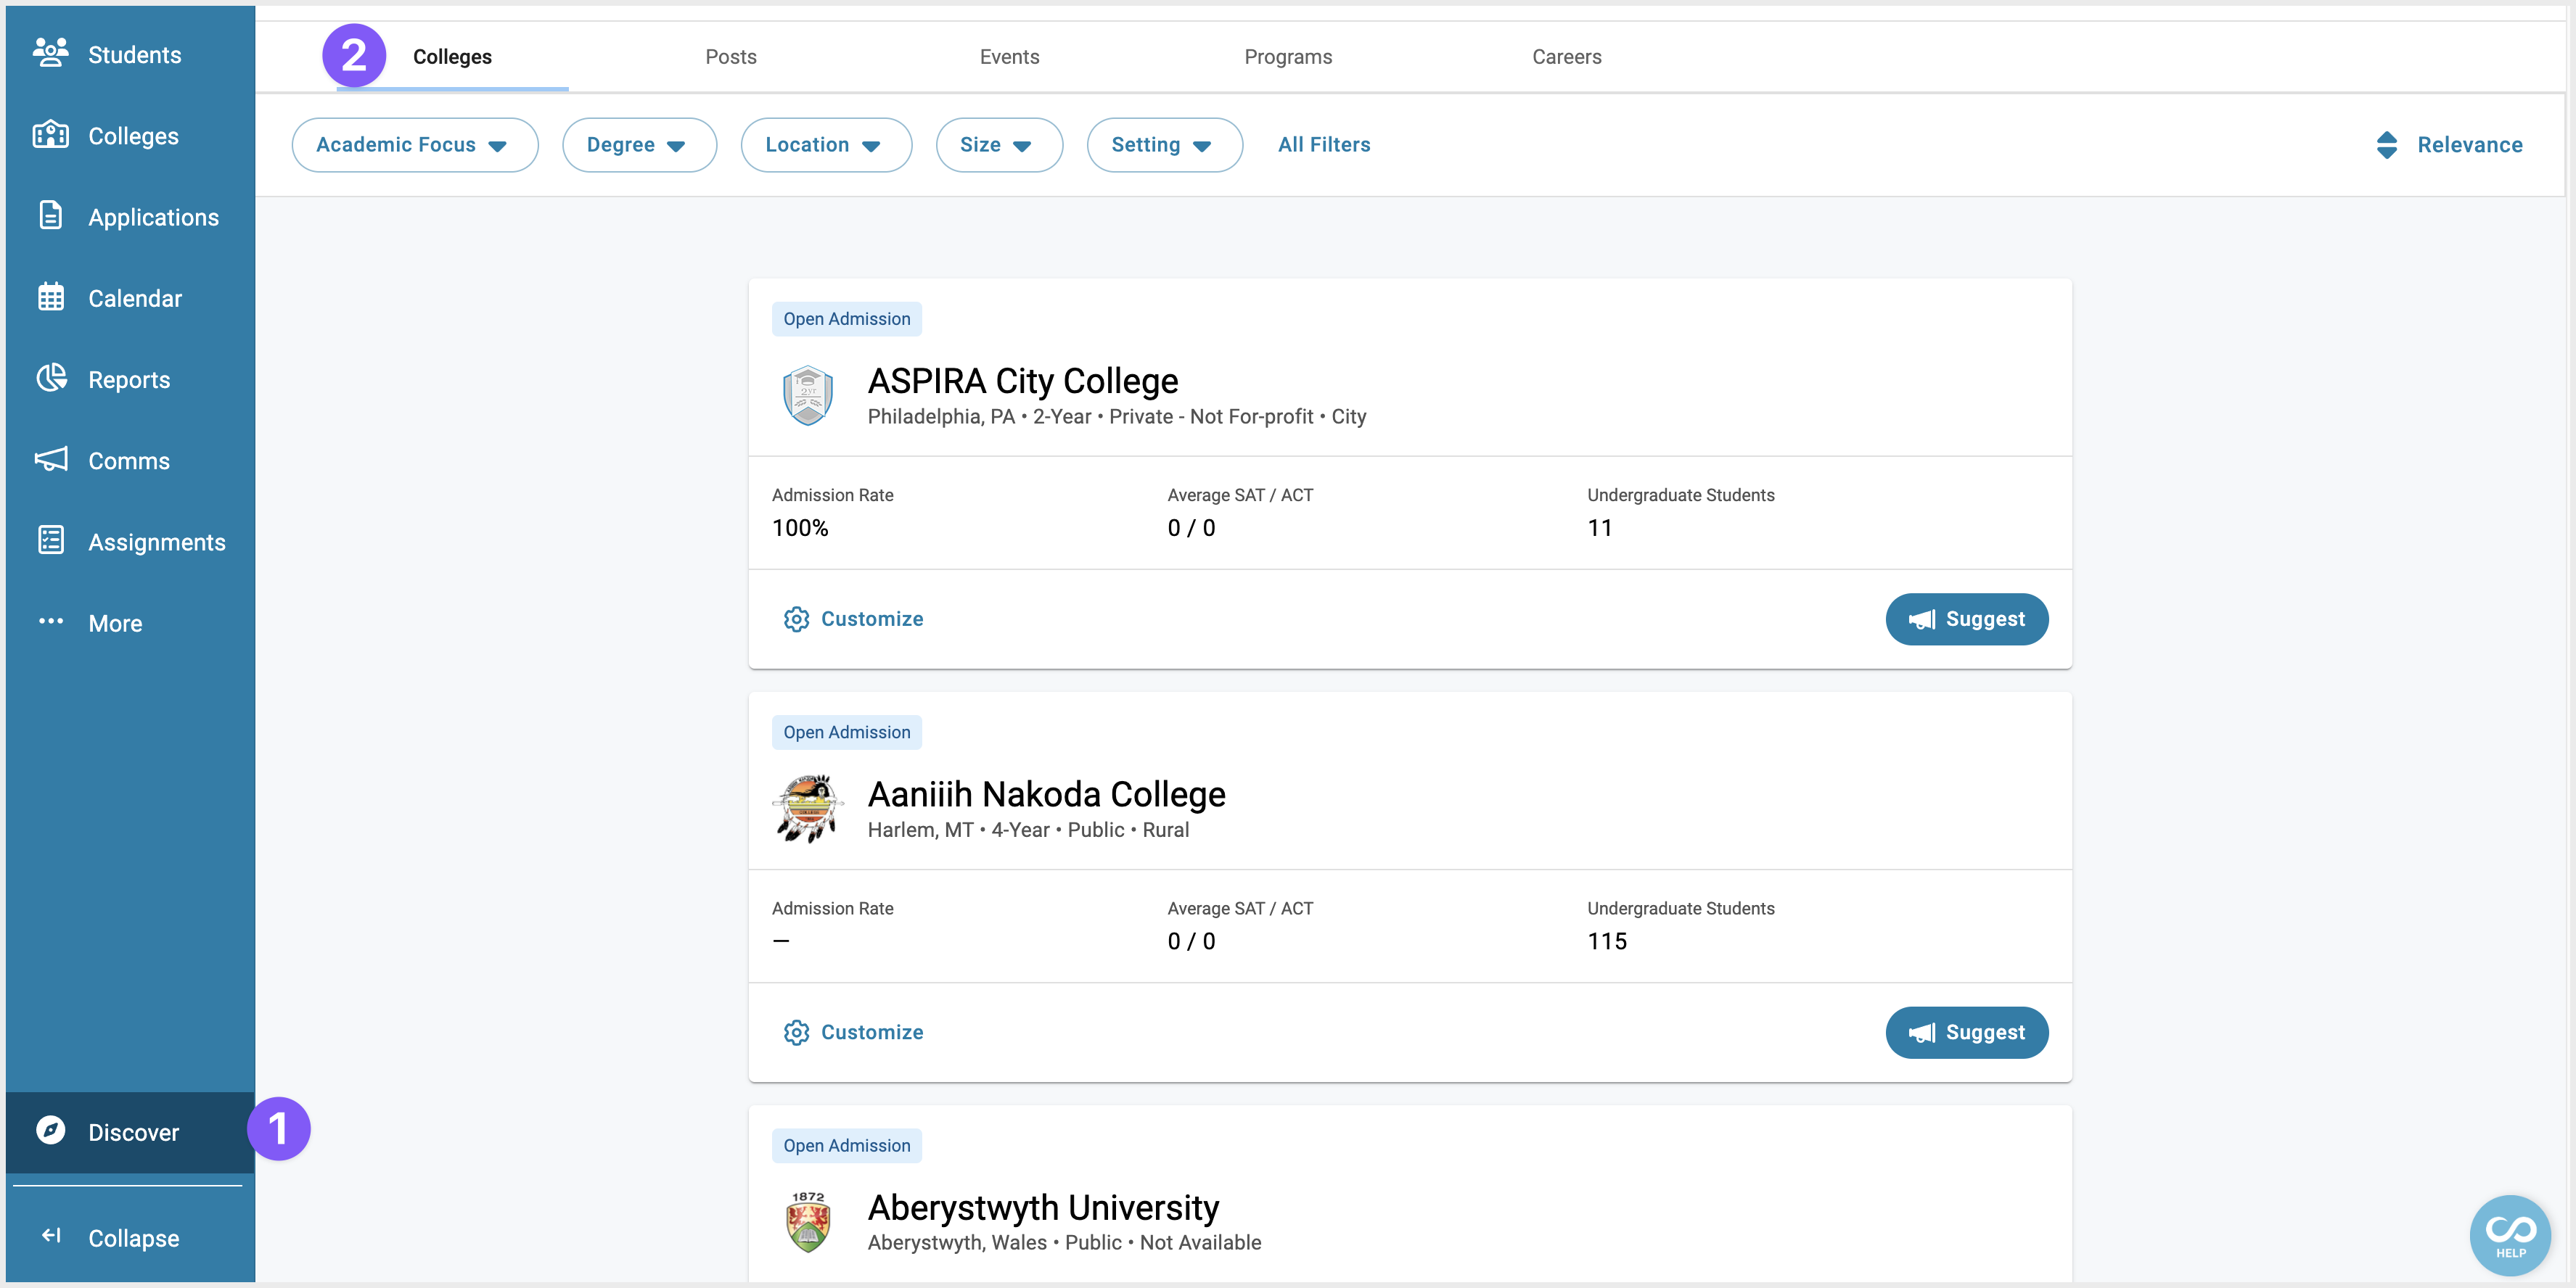Click Open Admission tag on Aberystwyth card

click(x=846, y=1145)
